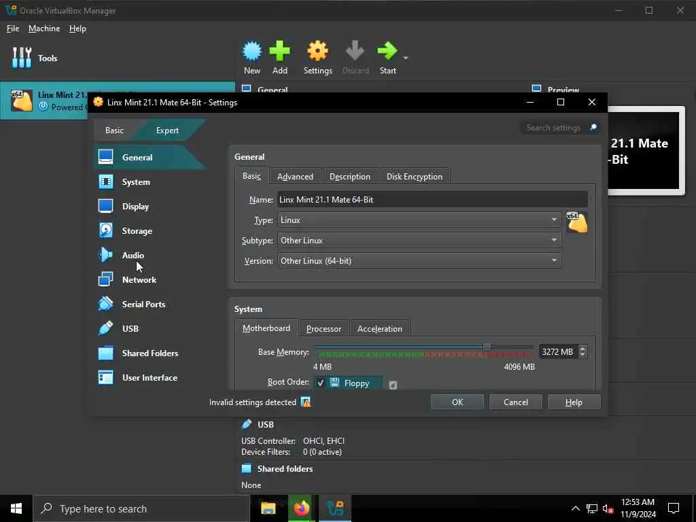Open the notification center icon
Image resolution: width=696 pixels, height=522 pixels.
click(x=674, y=508)
